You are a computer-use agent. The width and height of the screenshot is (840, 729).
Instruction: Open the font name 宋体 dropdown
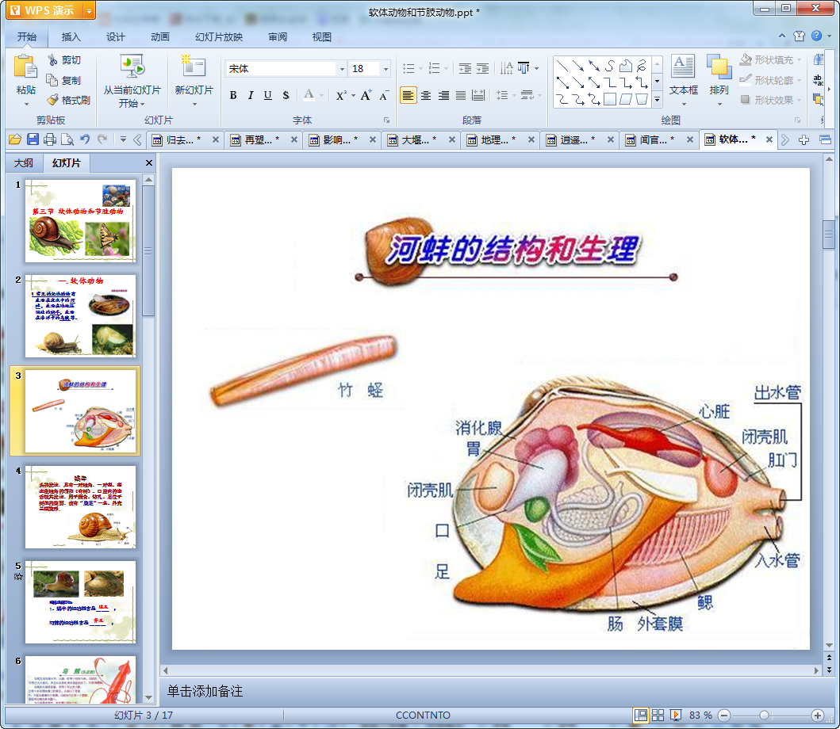[342, 68]
